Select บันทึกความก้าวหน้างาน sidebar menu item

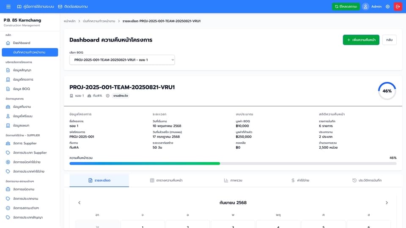coord(30,52)
